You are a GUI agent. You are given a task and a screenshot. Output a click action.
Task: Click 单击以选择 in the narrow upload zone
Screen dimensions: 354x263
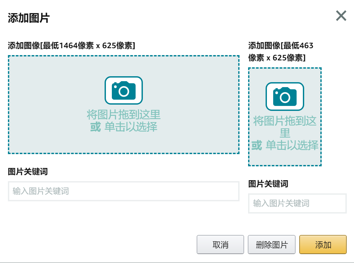point(292,145)
